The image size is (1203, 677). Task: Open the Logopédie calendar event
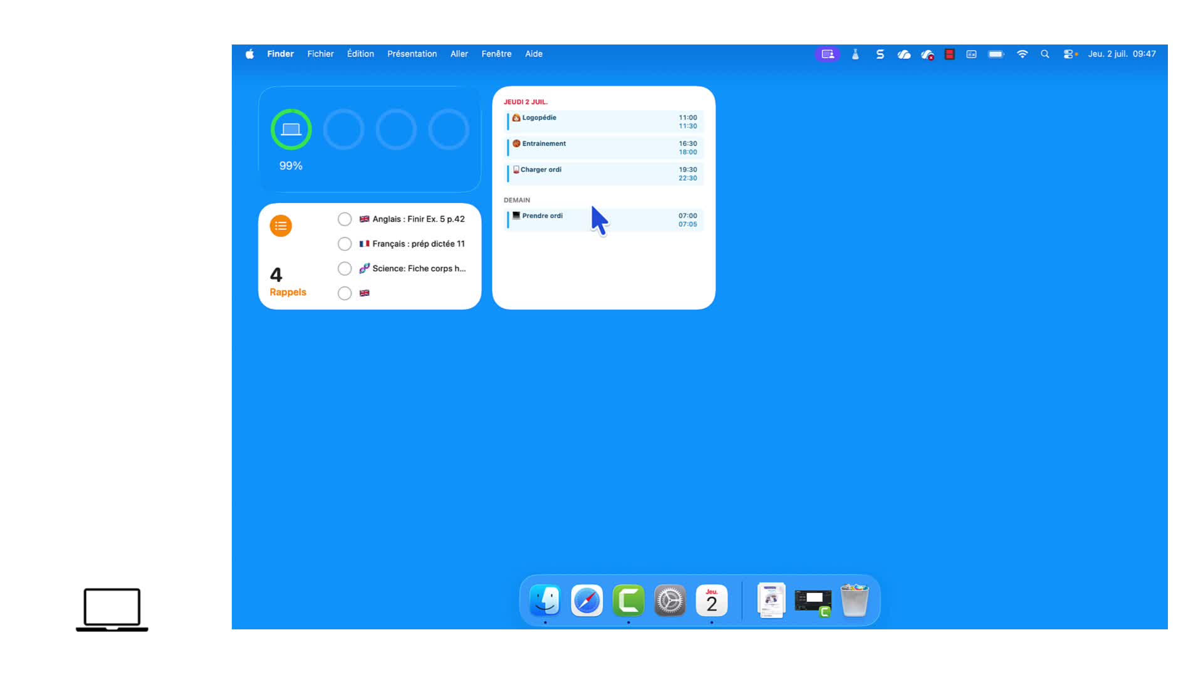pos(605,122)
